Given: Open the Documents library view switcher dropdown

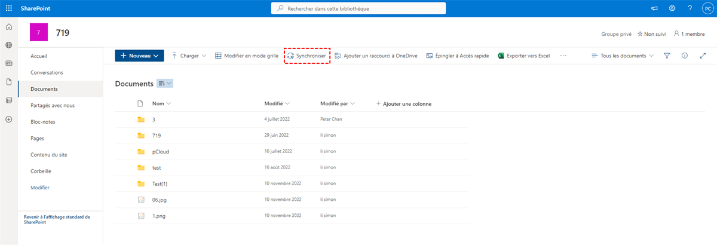Looking at the screenshot, I should coord(165,84).
